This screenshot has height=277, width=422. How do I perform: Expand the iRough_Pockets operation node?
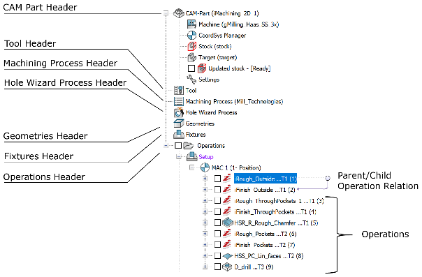[x=205, y=234]
